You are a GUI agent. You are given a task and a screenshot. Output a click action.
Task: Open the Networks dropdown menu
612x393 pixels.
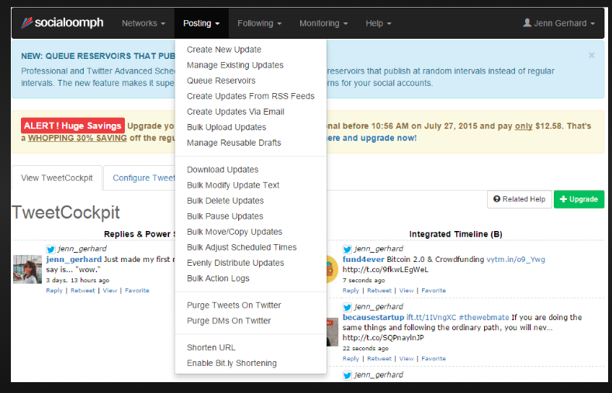click(143, 23)
